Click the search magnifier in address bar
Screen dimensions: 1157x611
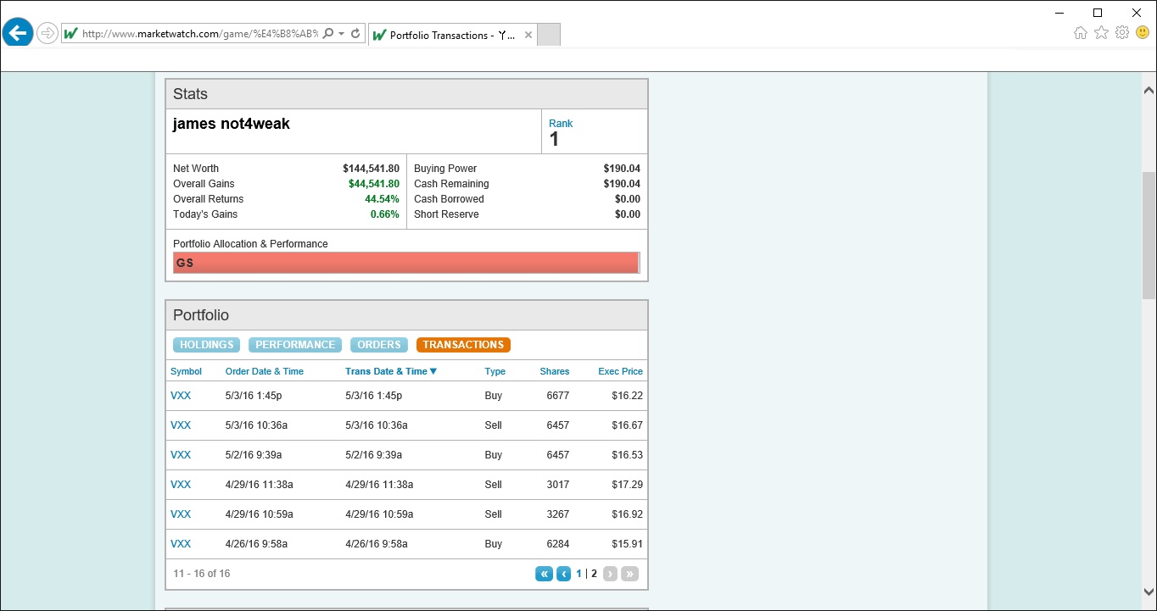[328, 34]
